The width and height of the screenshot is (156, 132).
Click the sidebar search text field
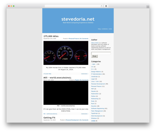[x=101, y=53]
